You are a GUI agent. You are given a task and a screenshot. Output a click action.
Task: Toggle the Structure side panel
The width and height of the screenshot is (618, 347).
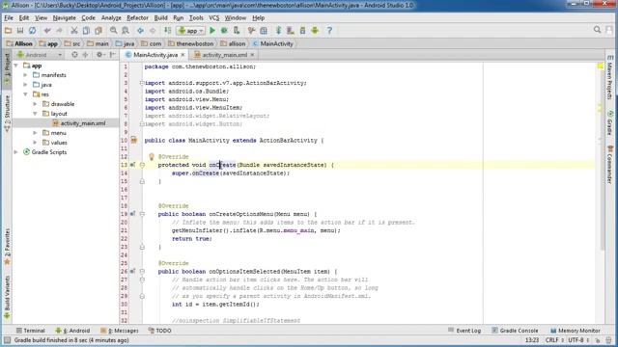(x=7, y=114)
